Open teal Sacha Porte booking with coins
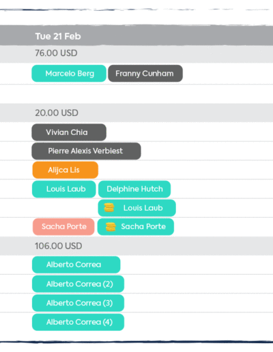The width and height of the screenshot is (273, 352). (x=136, y=226)
